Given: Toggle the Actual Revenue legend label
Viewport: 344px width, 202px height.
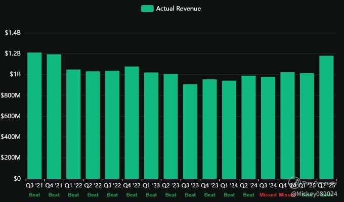Looking at the screenshot, I should 179,9.
